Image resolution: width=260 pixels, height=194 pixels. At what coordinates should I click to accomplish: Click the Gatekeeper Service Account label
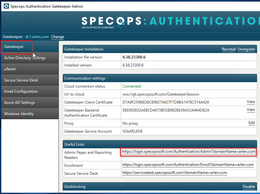[88, 131]
